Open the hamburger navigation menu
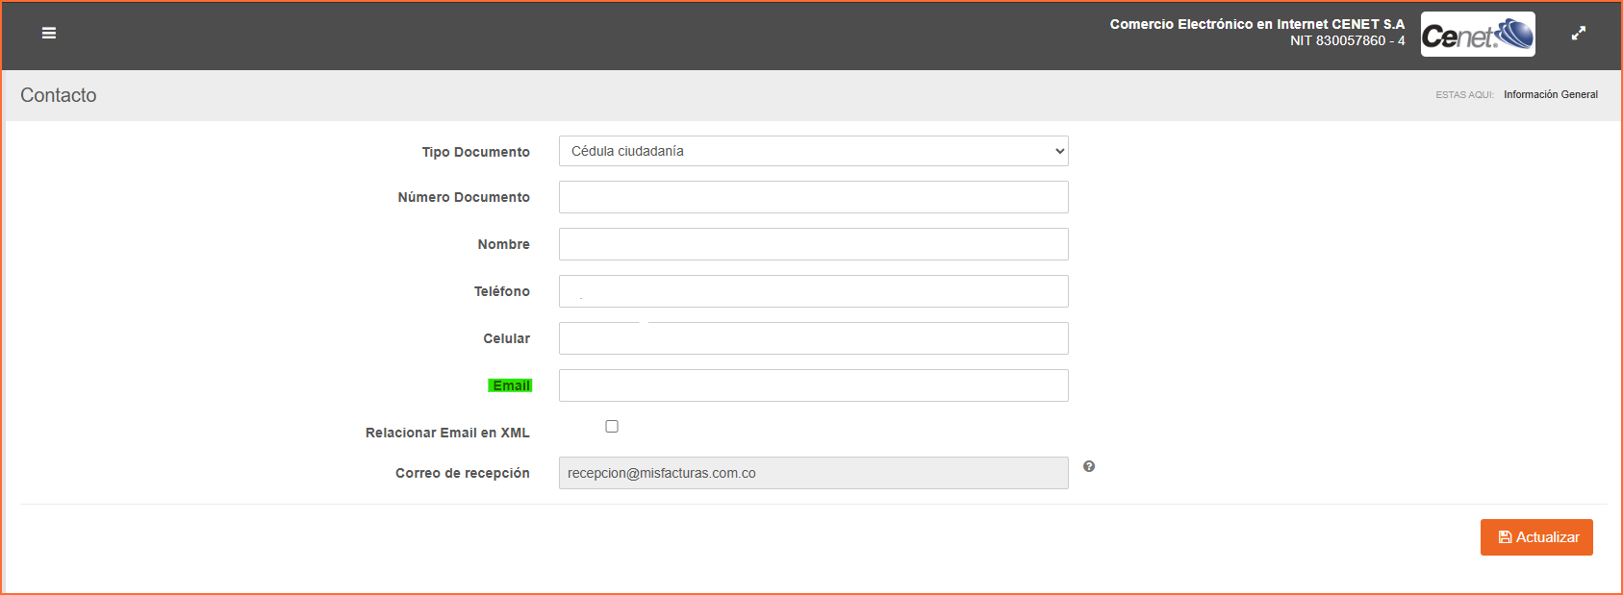This screenshot has width=1623, height=595. (x=49, y=33)
